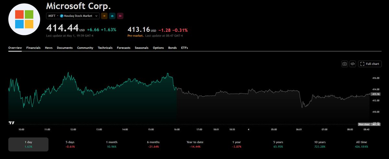Select the Overview tab
Viewport: 389px width, 159px height.
click(x=15, y=48)
